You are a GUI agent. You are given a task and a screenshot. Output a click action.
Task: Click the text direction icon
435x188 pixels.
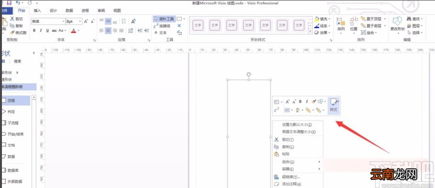[x=130, y=30]
